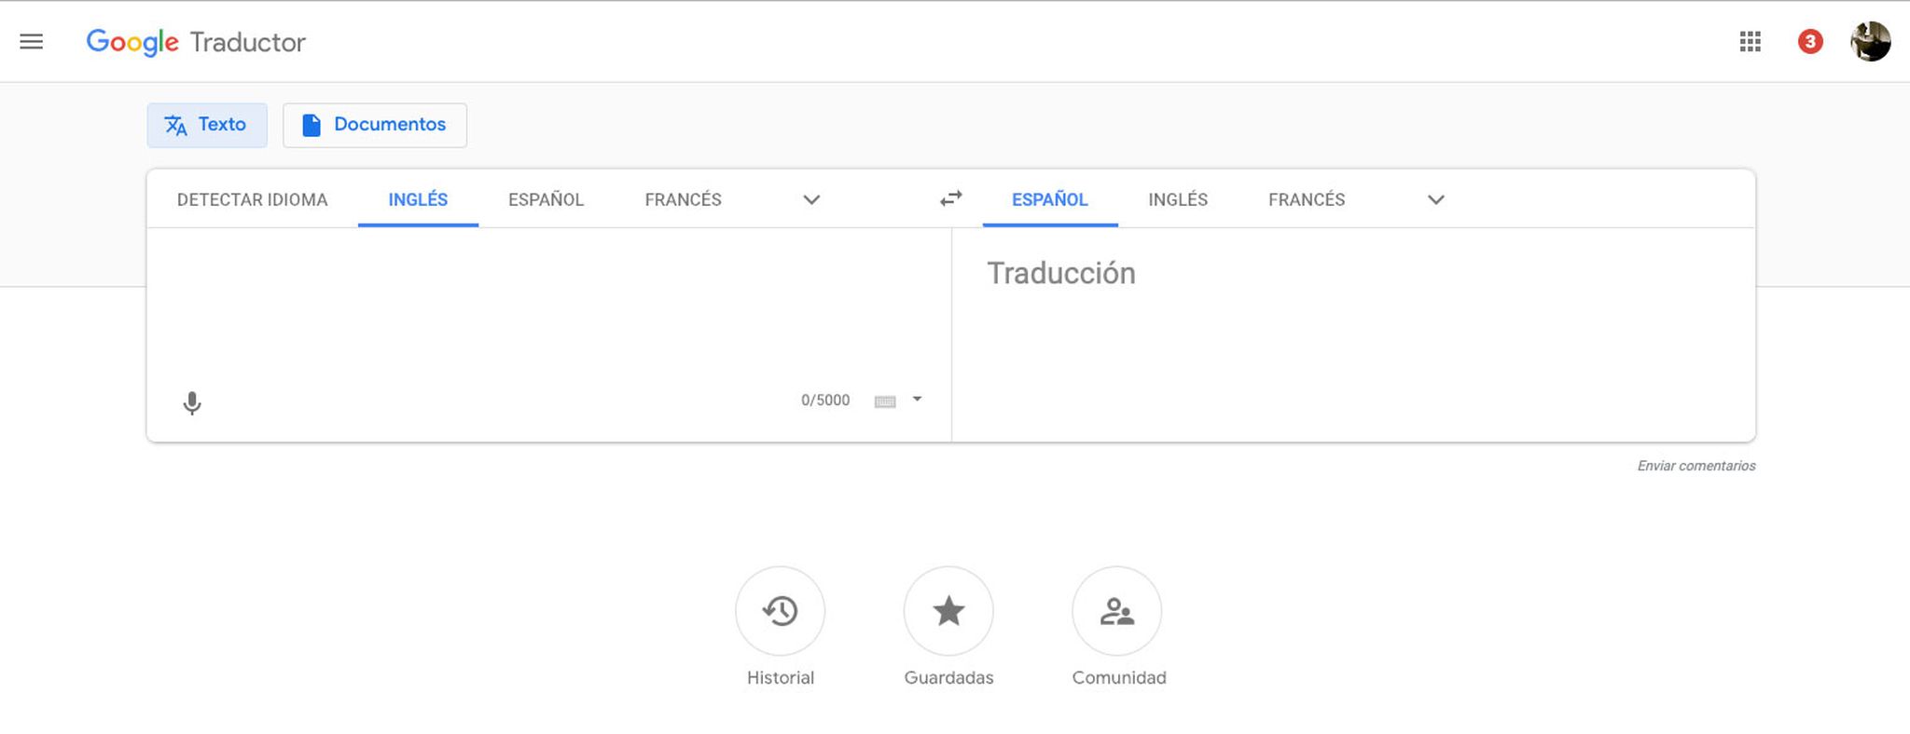Screen dimensions: 1910x734
Task: Swap source and target languages
Action: 948,198
